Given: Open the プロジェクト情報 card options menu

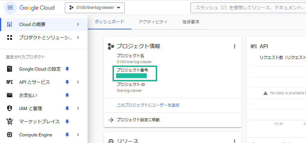Looking at the screenshot, I should click(x=235, y=46).
